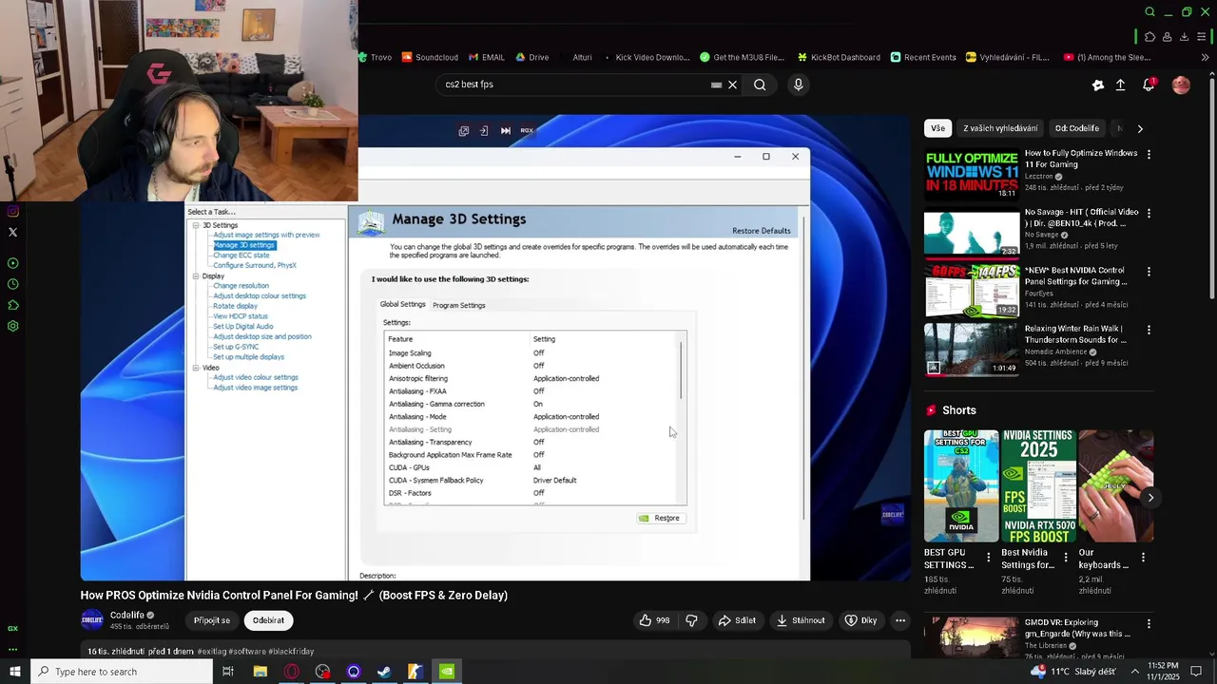Open options menu for No Savage - HIT video

[1149, 213]
